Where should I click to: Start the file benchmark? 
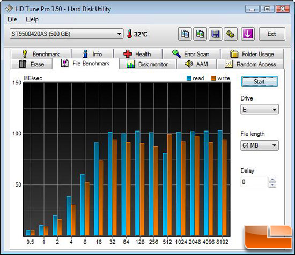pos(260,81)
